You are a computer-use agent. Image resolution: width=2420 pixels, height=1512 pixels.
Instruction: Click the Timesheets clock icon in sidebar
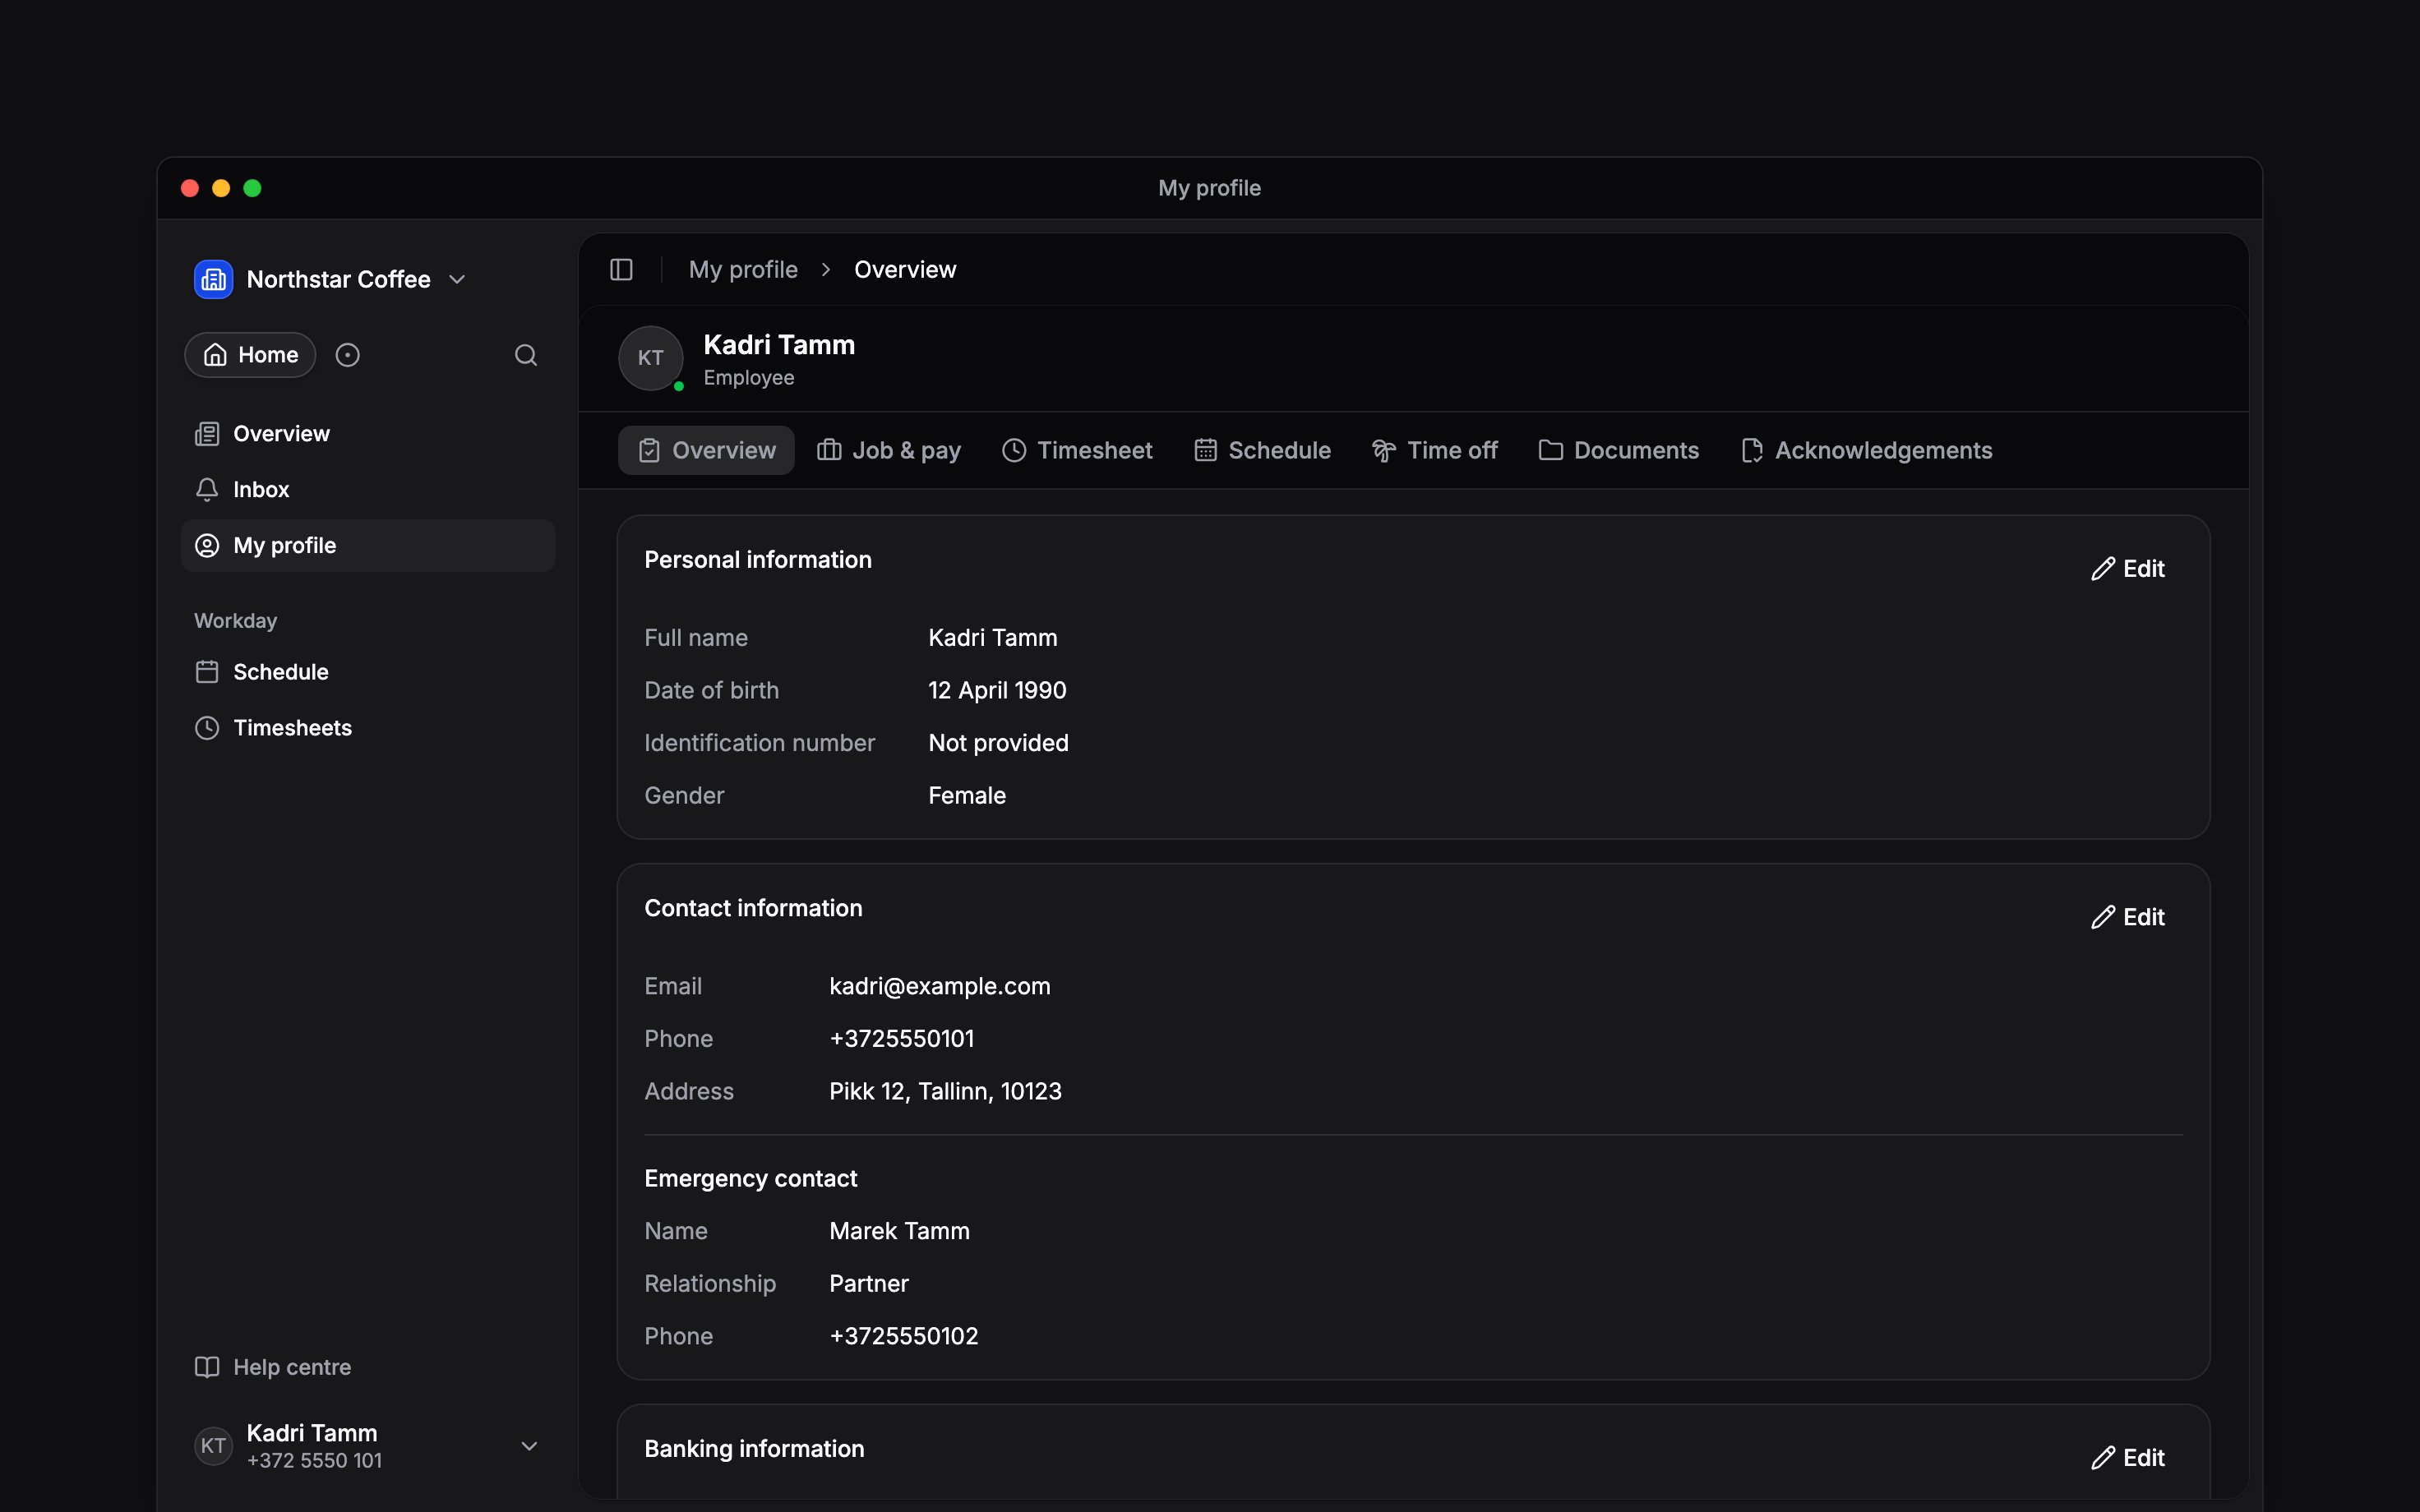207,728
